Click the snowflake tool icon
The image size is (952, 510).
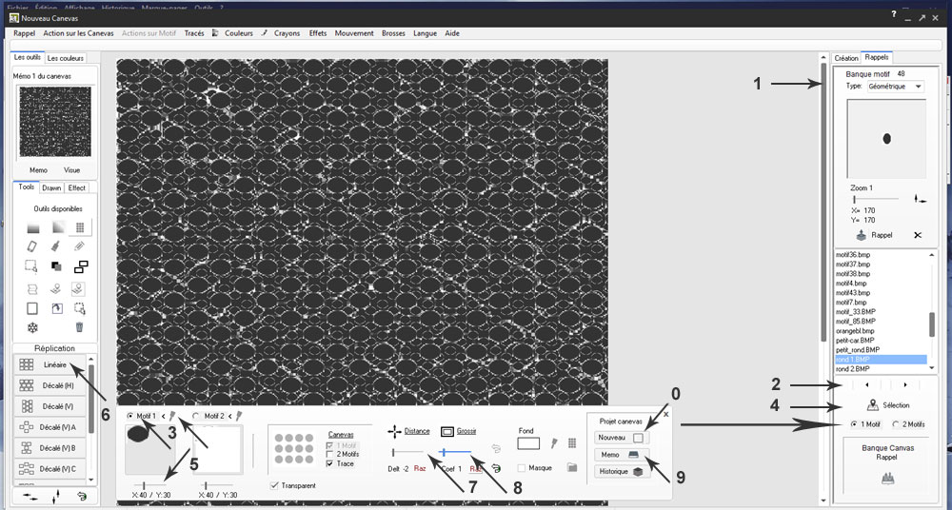tap(32, 327)
